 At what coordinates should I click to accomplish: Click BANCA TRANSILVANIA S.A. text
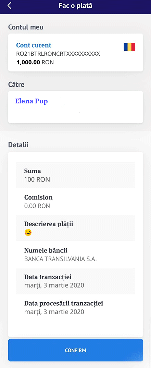61,259
